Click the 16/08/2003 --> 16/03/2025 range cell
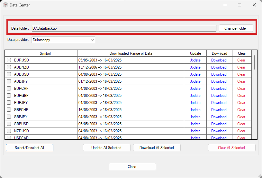Viewport: 262px width, 178px height. pos(131,109)
